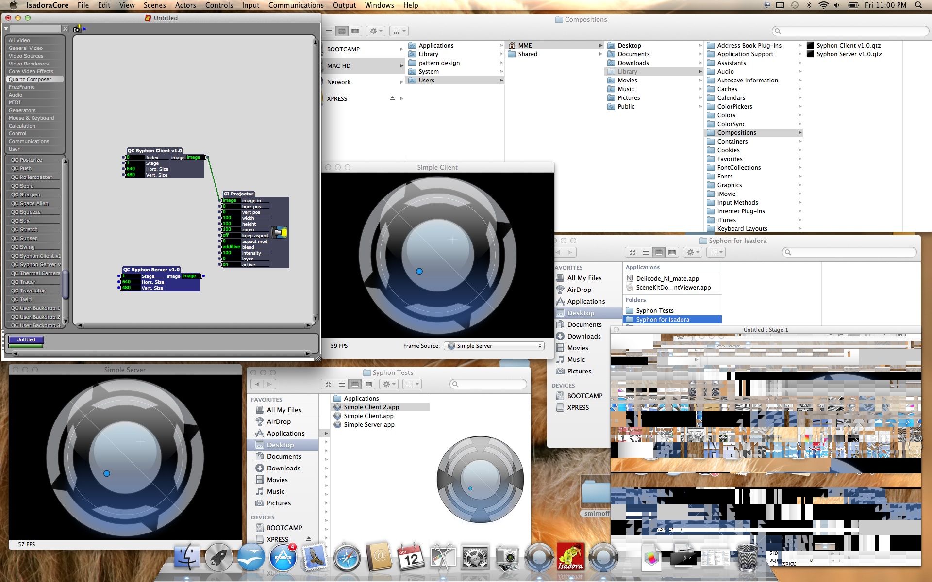The width and height of the screenshot is (932, 582).
Task: Click the toolbox filter text field
Action: [35, 29]
